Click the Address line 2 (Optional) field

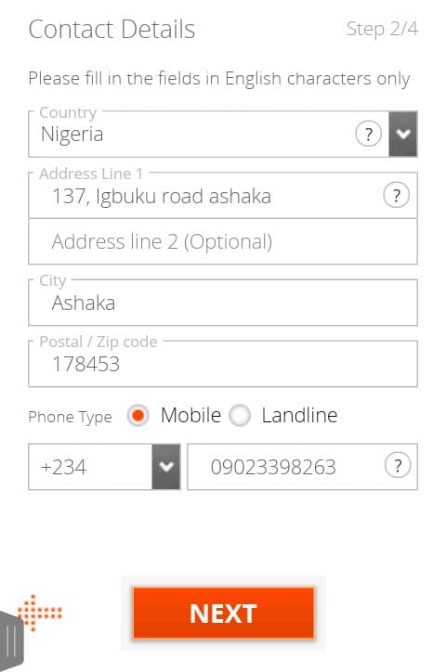coord(223,241)
